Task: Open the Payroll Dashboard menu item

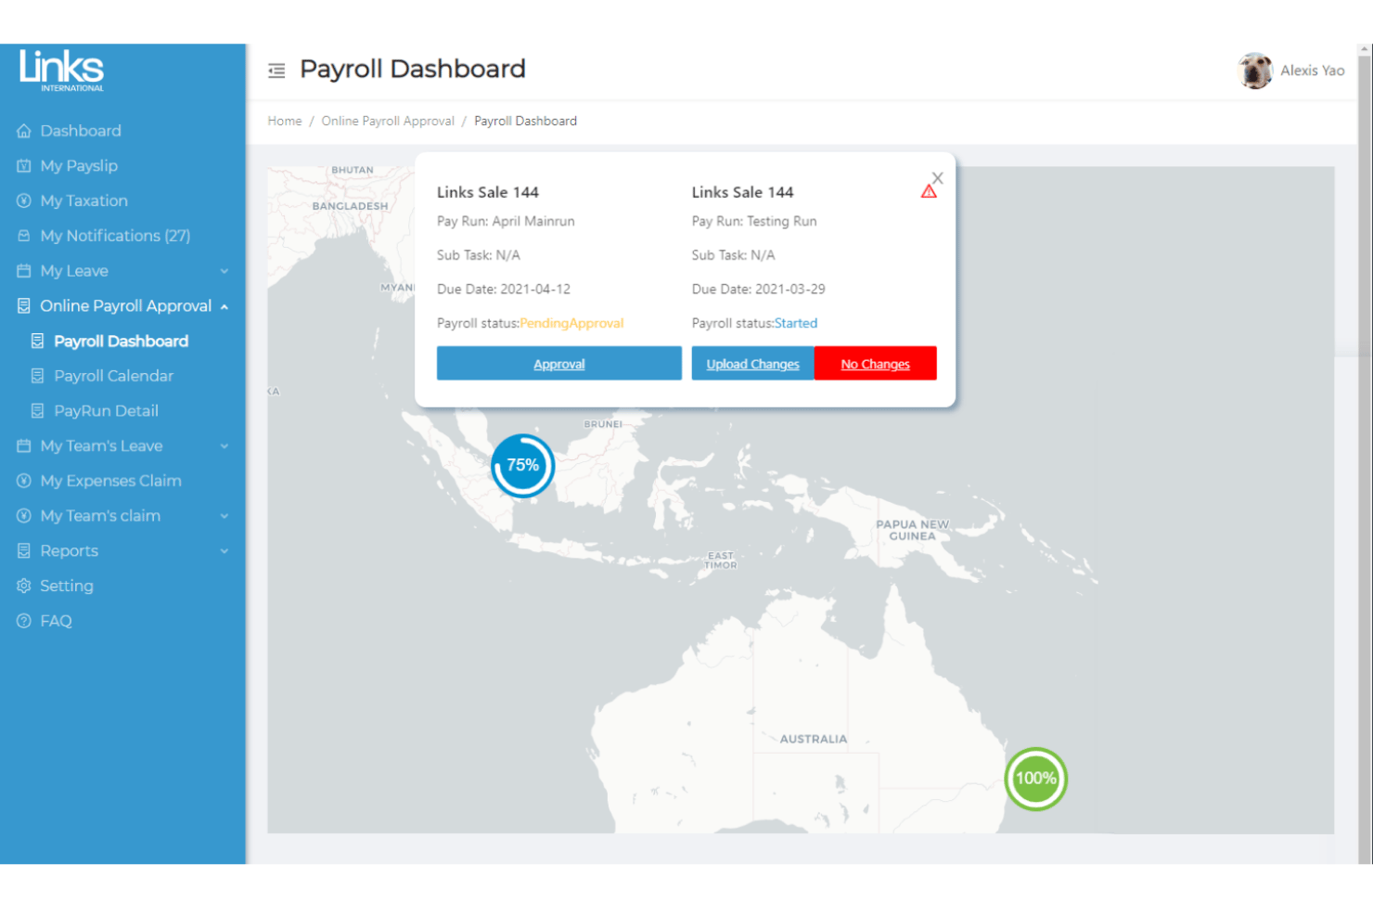Action: [x=122, y=342]
